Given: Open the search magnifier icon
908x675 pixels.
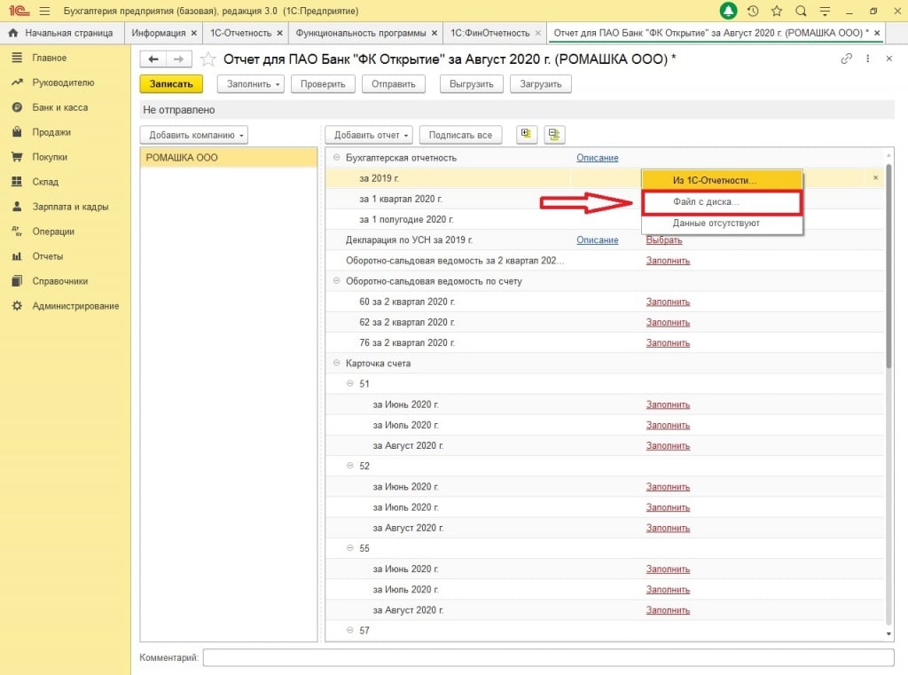Looking at the screenshot, I should coord(801,11).
